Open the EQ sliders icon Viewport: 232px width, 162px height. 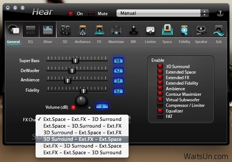(31, 30)
